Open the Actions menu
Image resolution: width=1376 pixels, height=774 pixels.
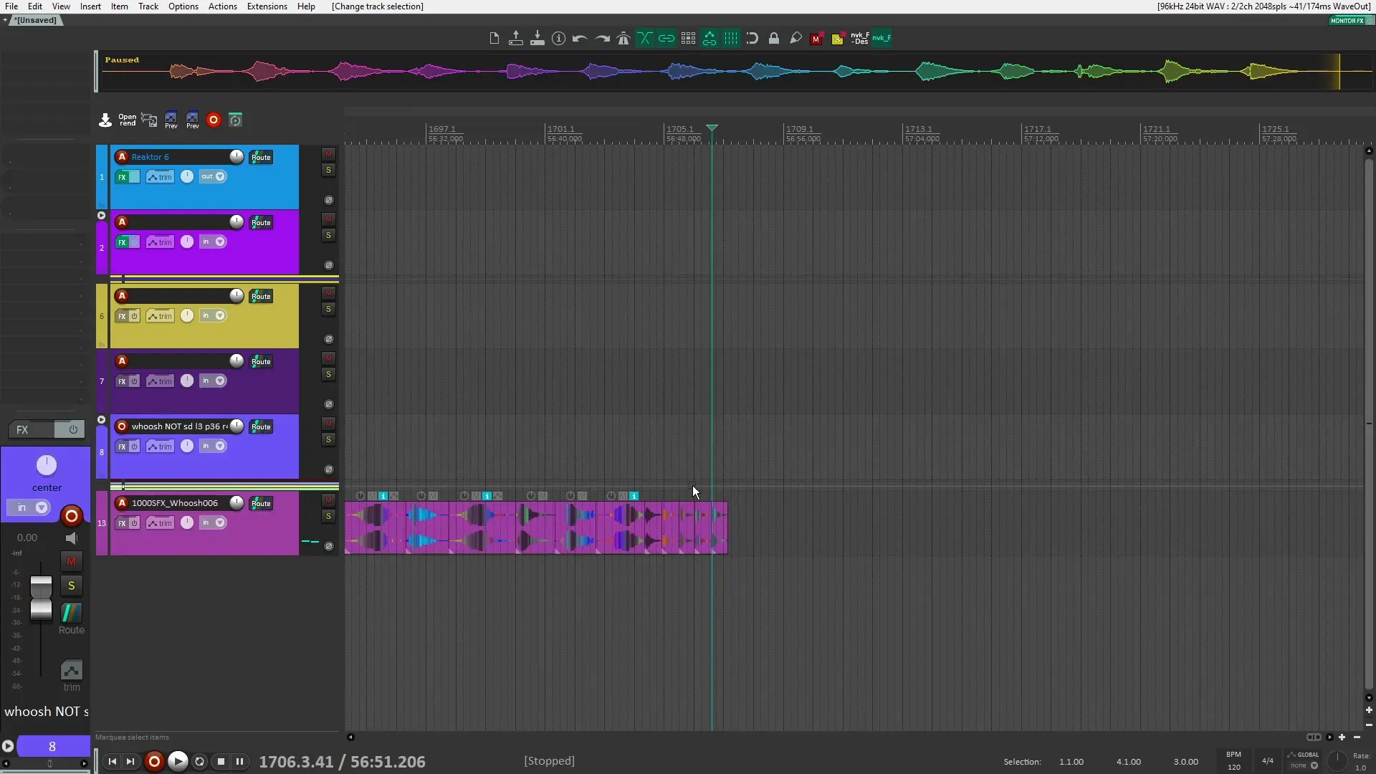point(223,6)
